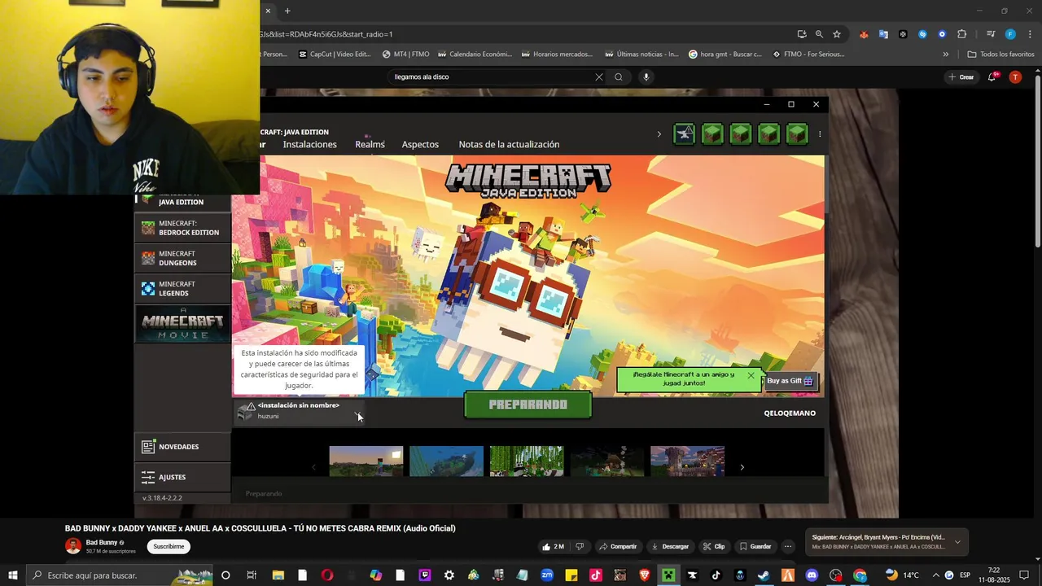The height and width of the screenshot is (586, 1042).
Task: Click QELOQEMANO player name
Action: (x=790, y=413)
